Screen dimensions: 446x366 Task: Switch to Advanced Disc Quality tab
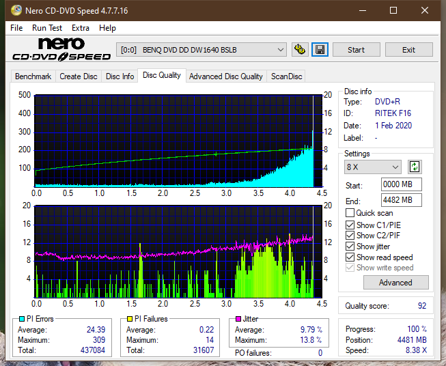pyautogui.click(x=226, y=76)
